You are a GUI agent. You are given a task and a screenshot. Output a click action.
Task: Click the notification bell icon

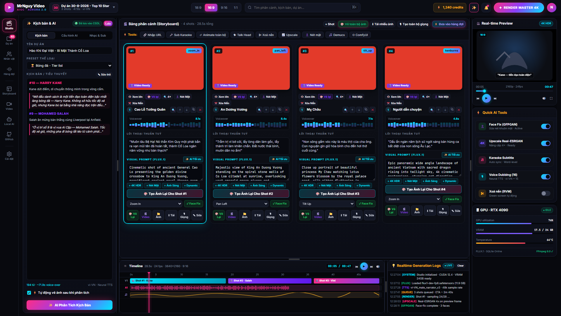[486, 8]
